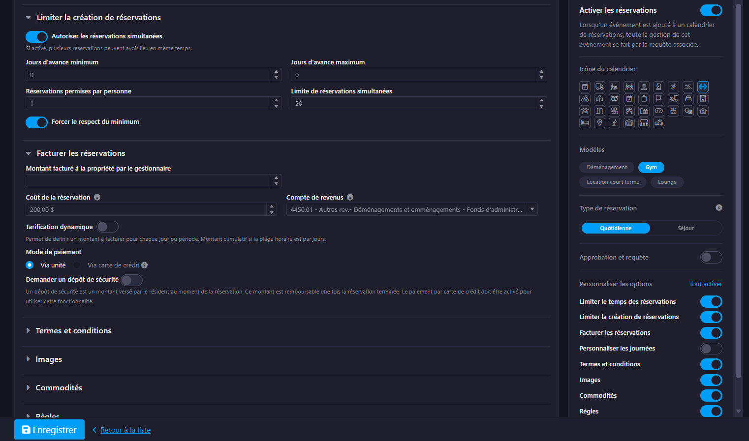Screen dimensions: 749x441
Task: Enable Approbation et requête switch
Action: click(x=711, y=257)
